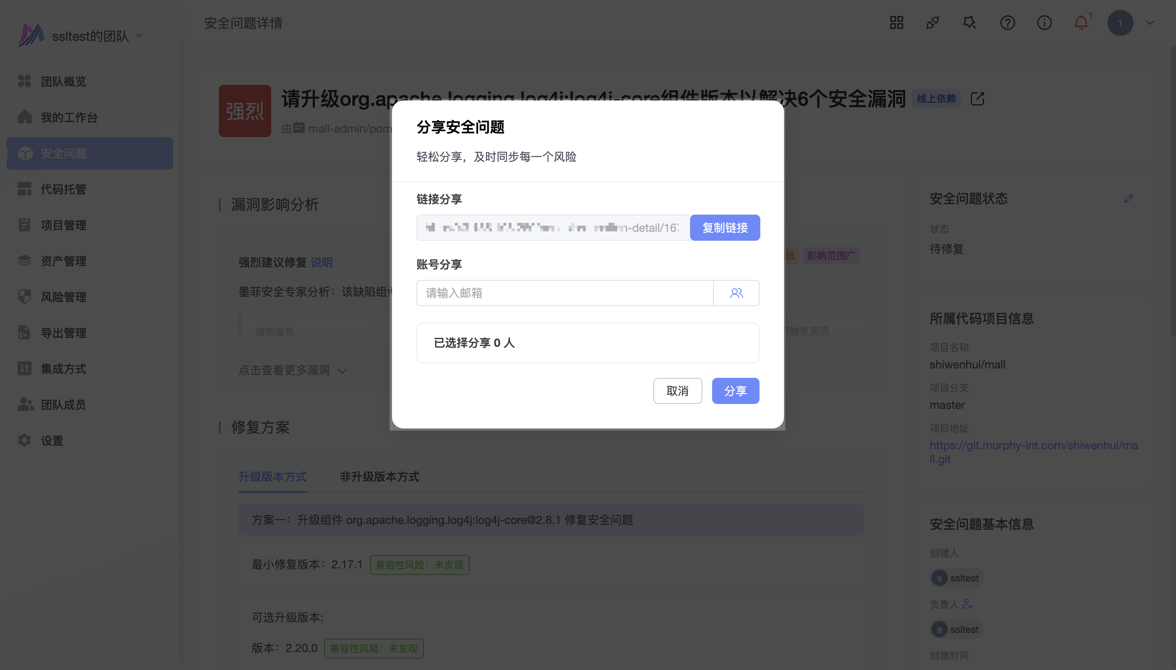Click the 取消 button in dialog
This screenshot has width=1176, height=670.
click(x=677, y=390)
